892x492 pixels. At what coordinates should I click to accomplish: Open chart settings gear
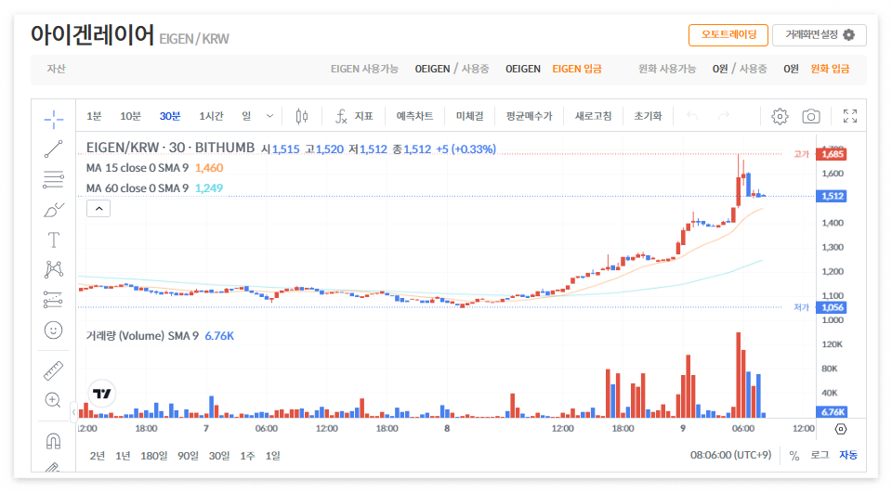[x=780, y=116]
